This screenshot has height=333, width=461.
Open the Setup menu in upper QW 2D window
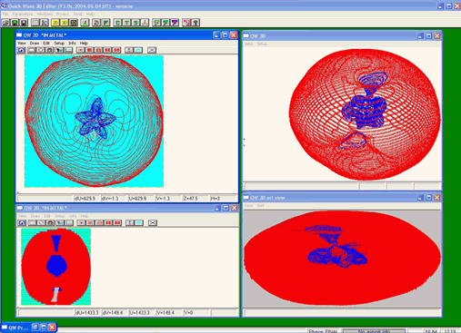pyautogui.click(x=59, y=44)
